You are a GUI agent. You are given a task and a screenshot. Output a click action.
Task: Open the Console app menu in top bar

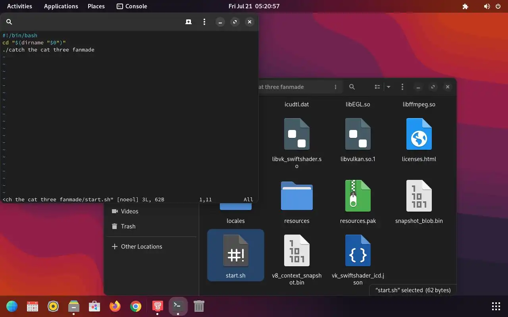(132, 6)
